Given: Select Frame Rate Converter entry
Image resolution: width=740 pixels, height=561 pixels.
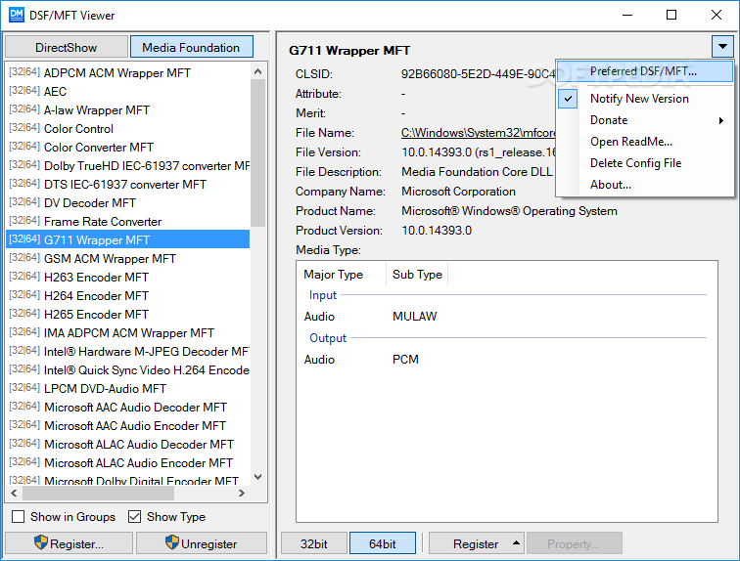Looking at the screenshot, I should pyautogui.click(x=128, y=222).
